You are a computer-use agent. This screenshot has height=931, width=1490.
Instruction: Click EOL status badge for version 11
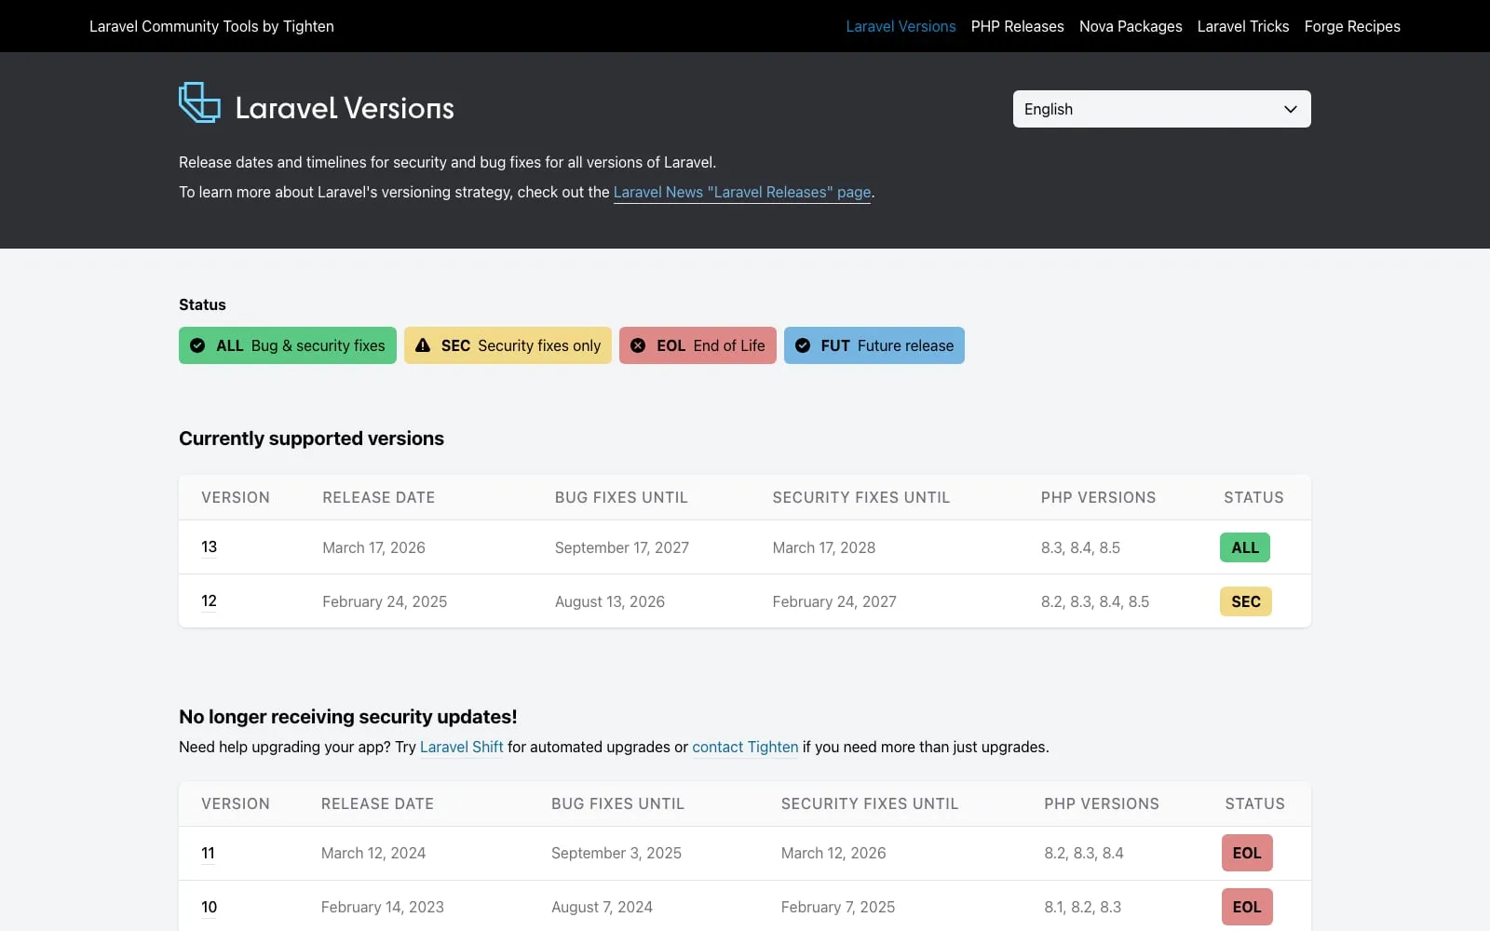click(1247, 853)
